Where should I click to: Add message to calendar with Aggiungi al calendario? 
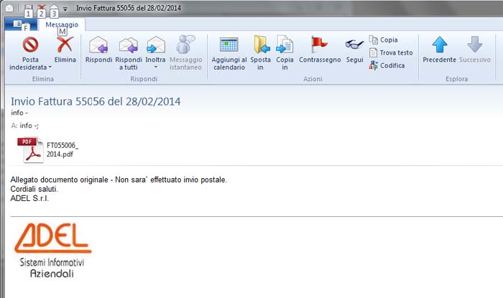point(229,45)
